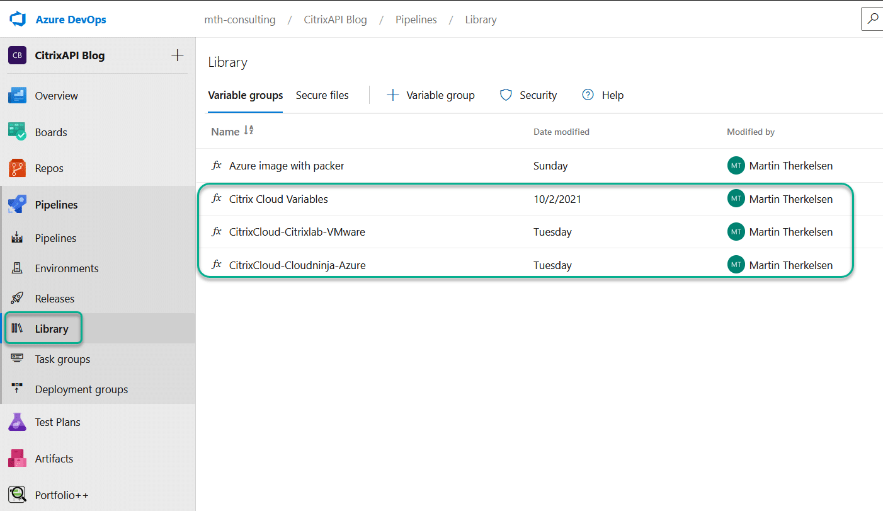
Task: Add a new Variable group
Action: (431, 95)
